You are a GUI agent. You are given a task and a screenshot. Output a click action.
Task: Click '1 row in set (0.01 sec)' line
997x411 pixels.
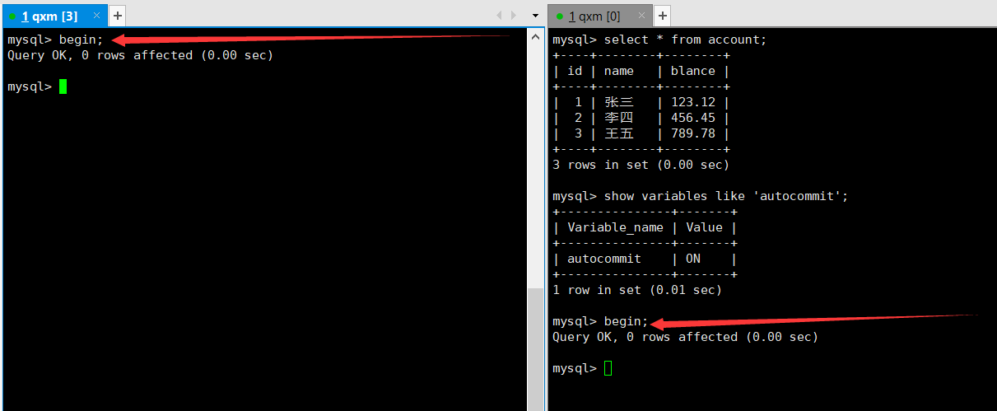(637, 290)
